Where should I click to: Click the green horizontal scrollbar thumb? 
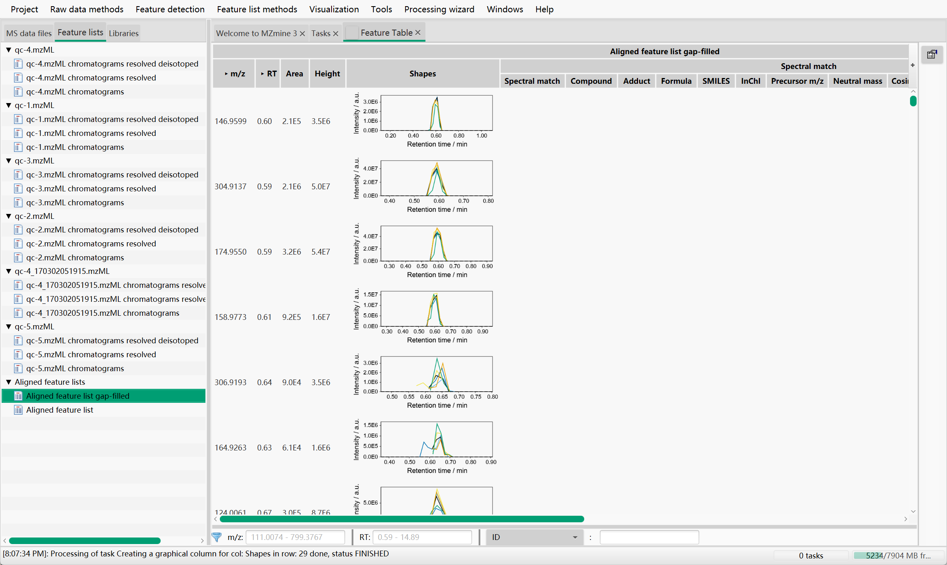coord(401,519)
